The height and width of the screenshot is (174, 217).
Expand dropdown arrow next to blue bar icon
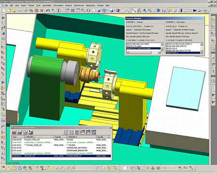click(x=184, y=11)
